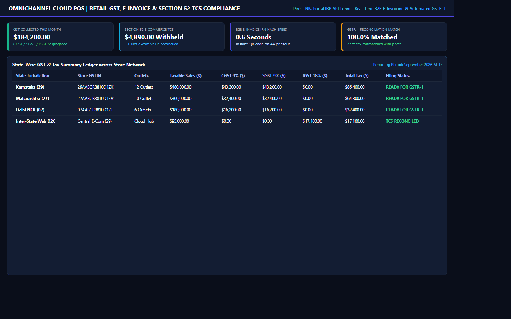Click the IGST value $17,100.00
The image size is (511, 319).
pyautogui.click(x=313, y=121)
